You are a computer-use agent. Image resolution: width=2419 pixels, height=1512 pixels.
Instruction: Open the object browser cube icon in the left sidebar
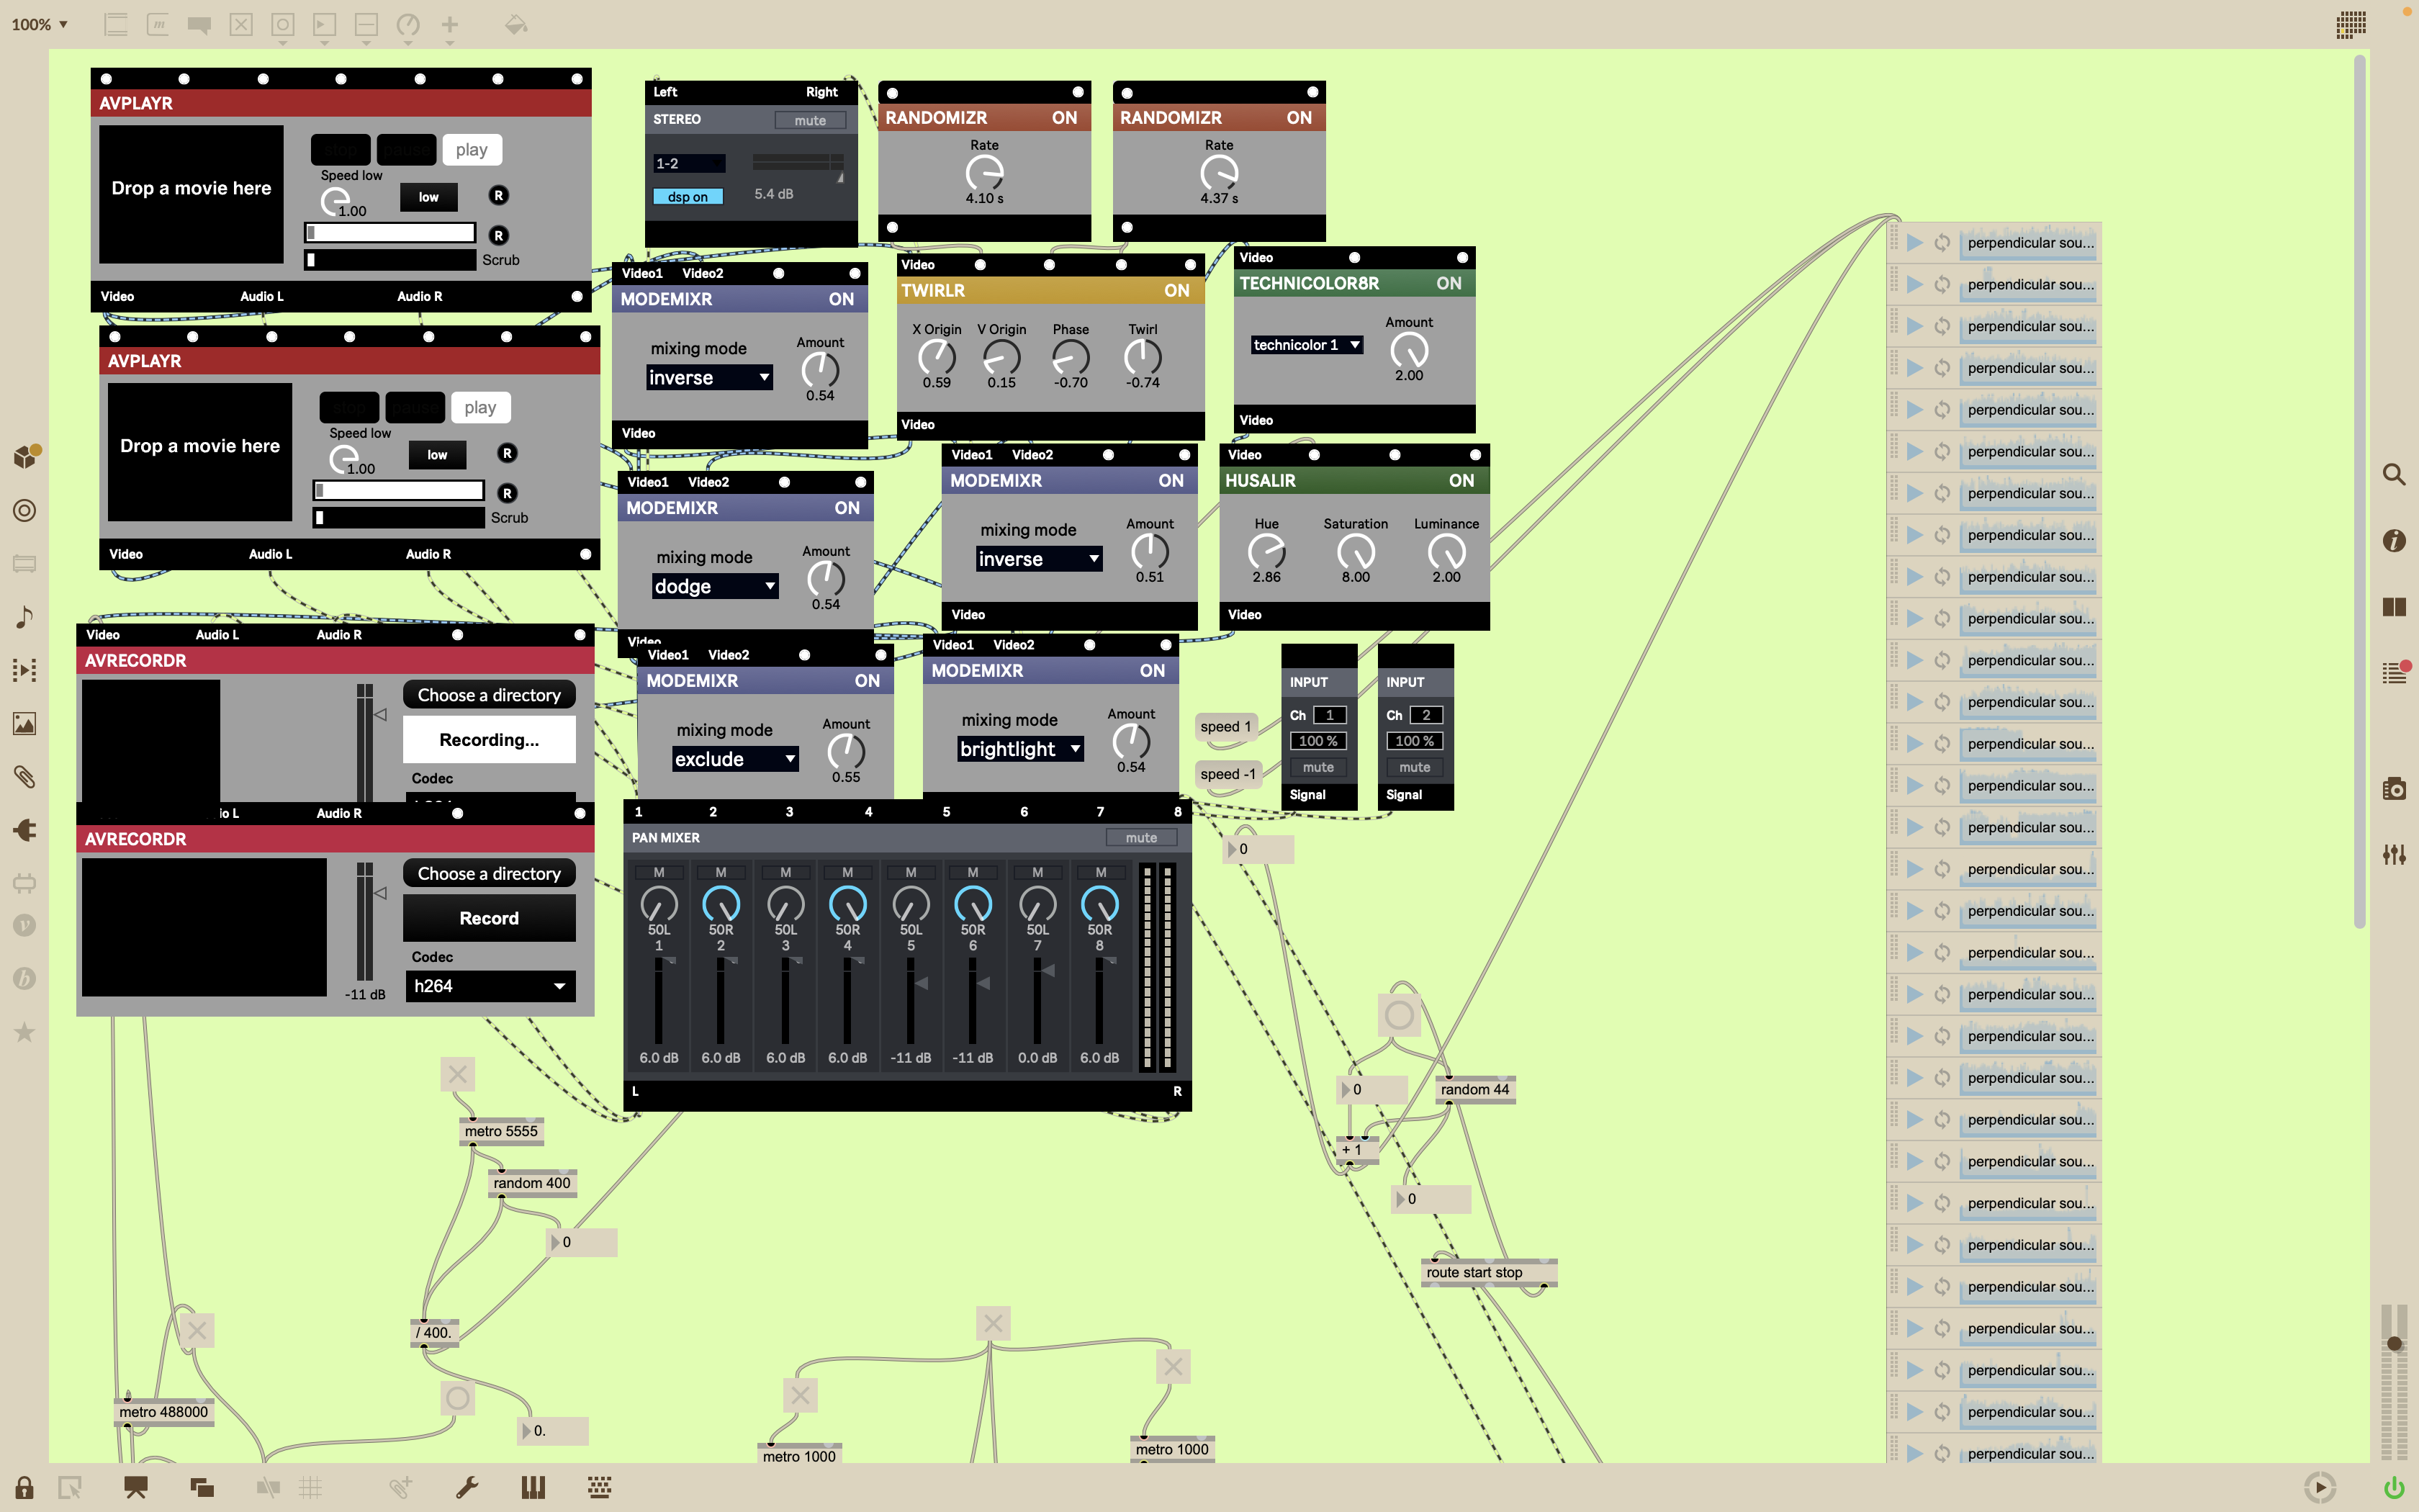coord(25,457)
